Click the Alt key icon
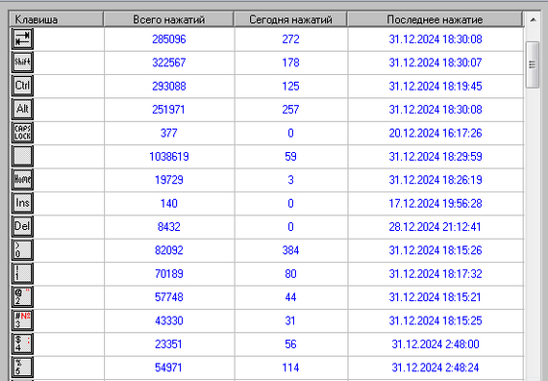 pyautogui.click(x=22, y=109)
